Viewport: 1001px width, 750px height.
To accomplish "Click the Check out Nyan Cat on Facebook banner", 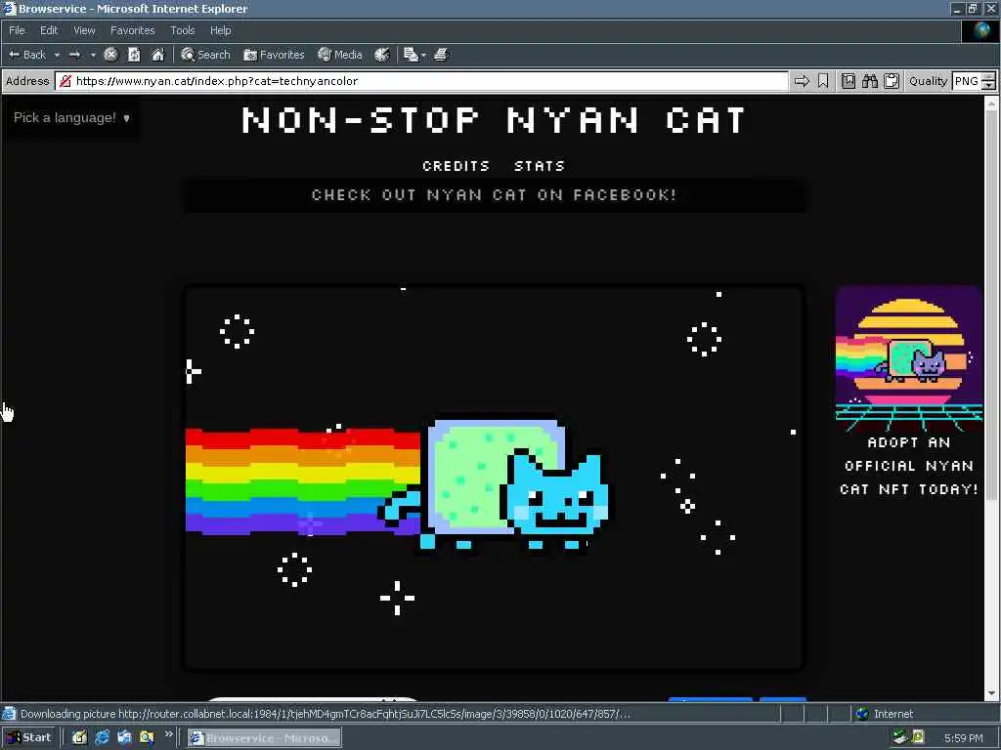I will pos(494,195).
